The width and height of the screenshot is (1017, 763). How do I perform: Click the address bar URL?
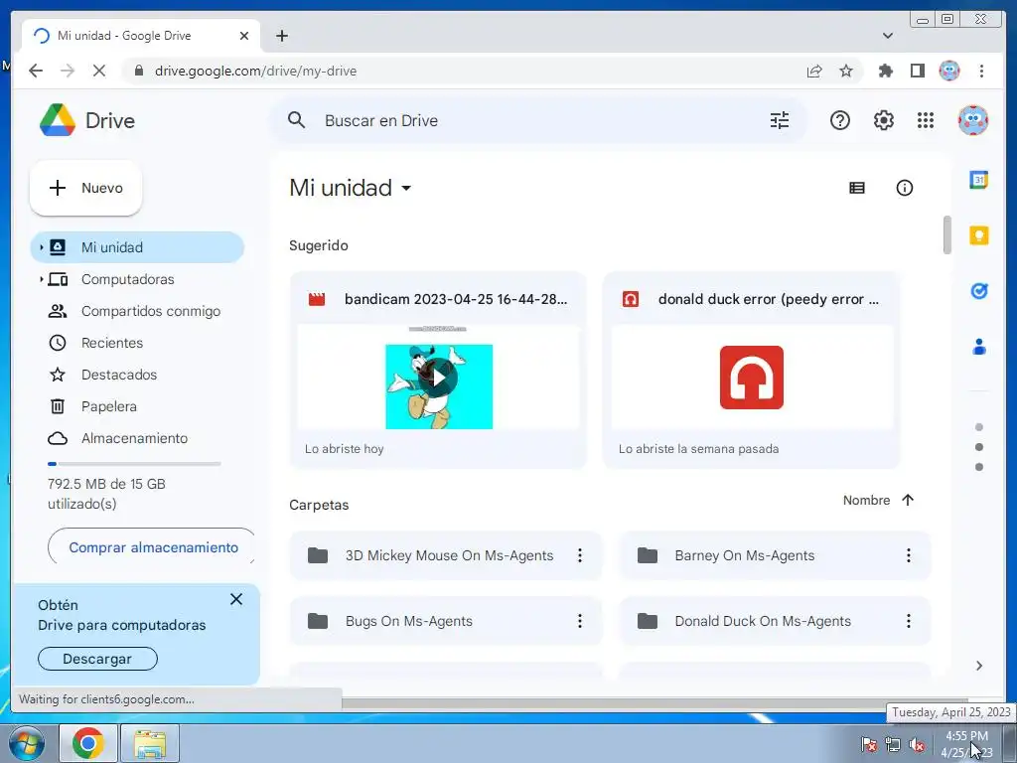(x=255, y=71)
